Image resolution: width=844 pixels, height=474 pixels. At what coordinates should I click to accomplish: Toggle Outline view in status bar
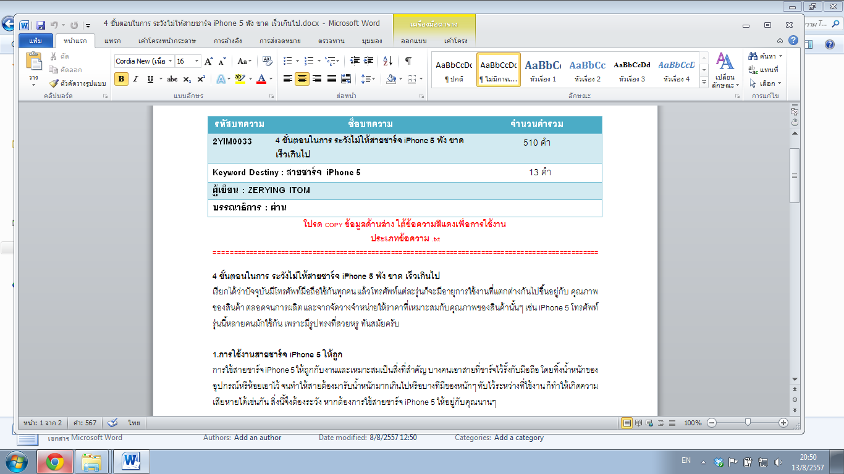660,423
